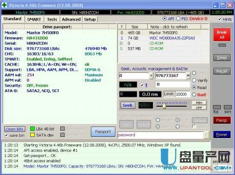Select the PIO access mode

click(x=178, y=19)
